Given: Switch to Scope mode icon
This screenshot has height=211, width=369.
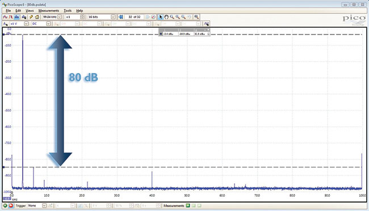Looking at the screenshot, I should click(x=5, y=17).
